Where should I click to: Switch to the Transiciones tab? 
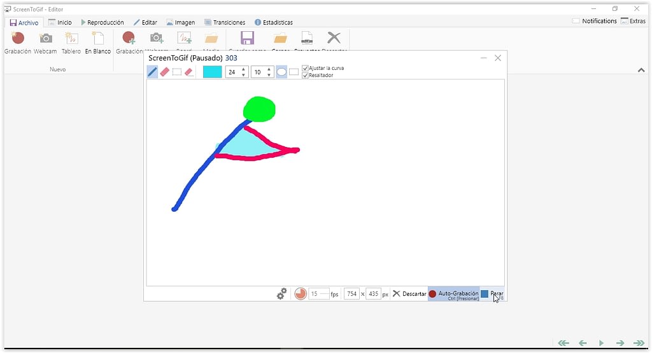225,22
